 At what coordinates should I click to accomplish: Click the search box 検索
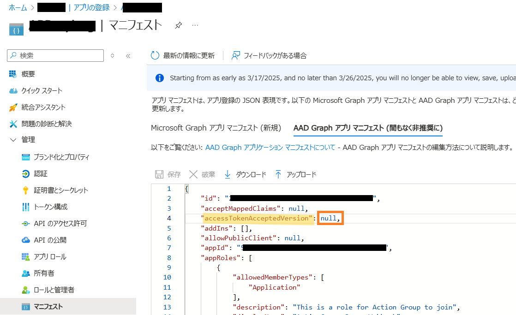tap(55, 55)
